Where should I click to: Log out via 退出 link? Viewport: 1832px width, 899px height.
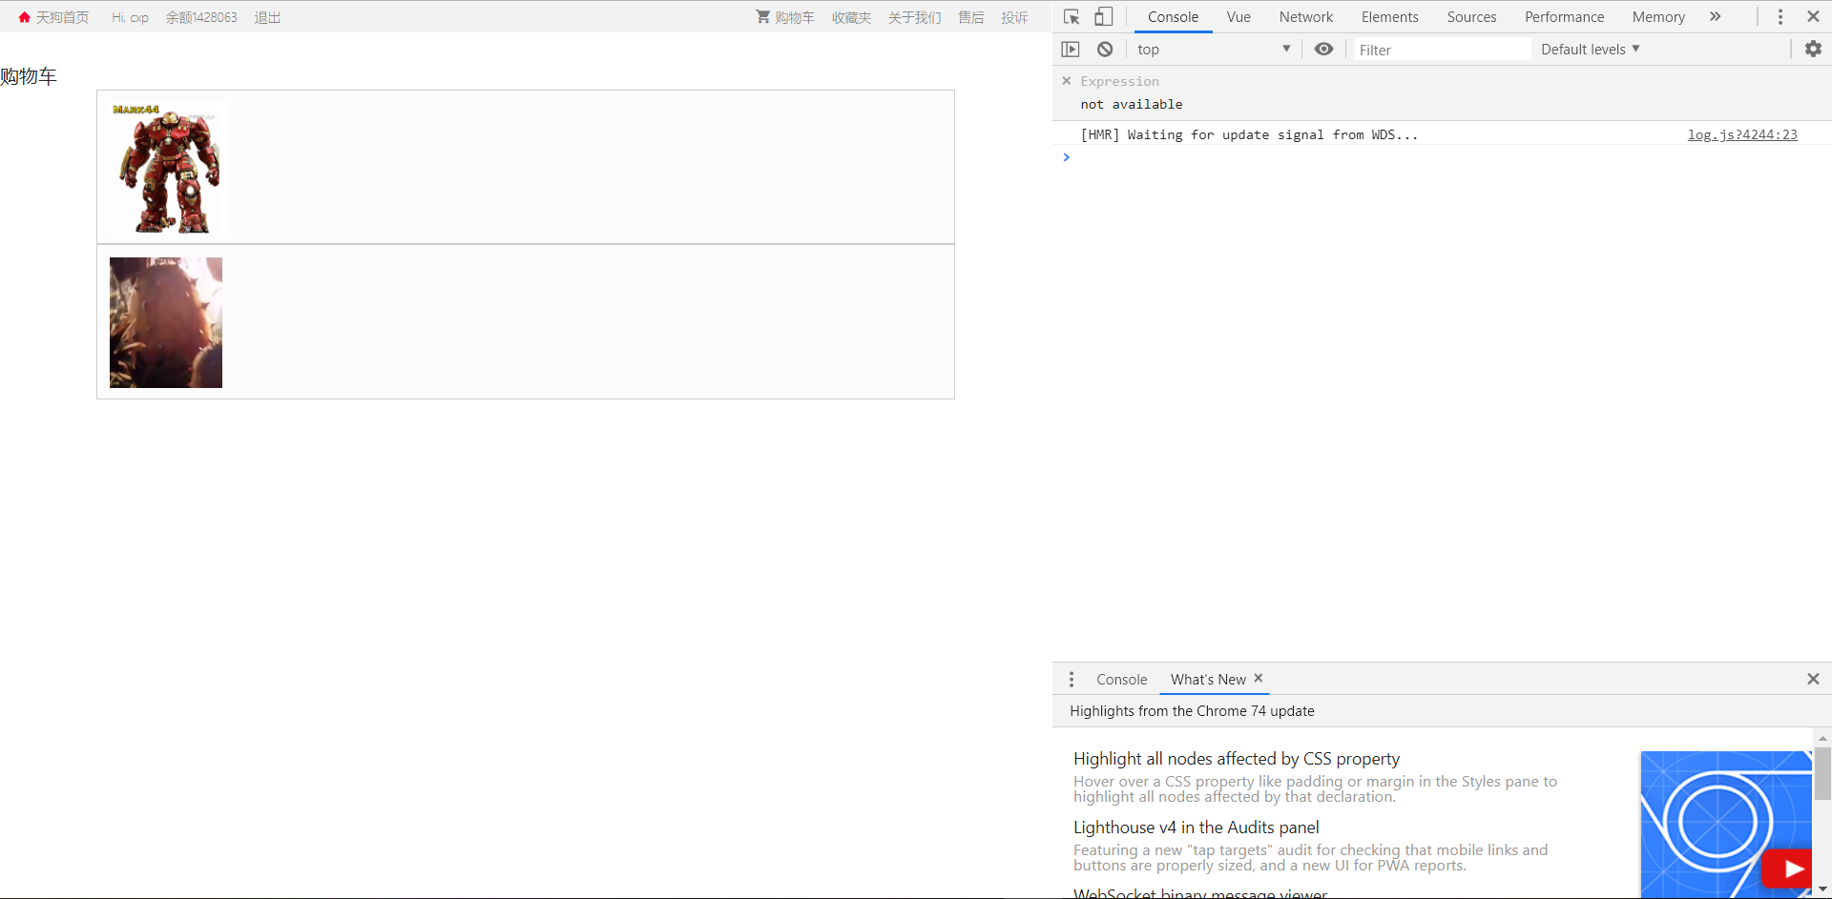coord(267,17)
